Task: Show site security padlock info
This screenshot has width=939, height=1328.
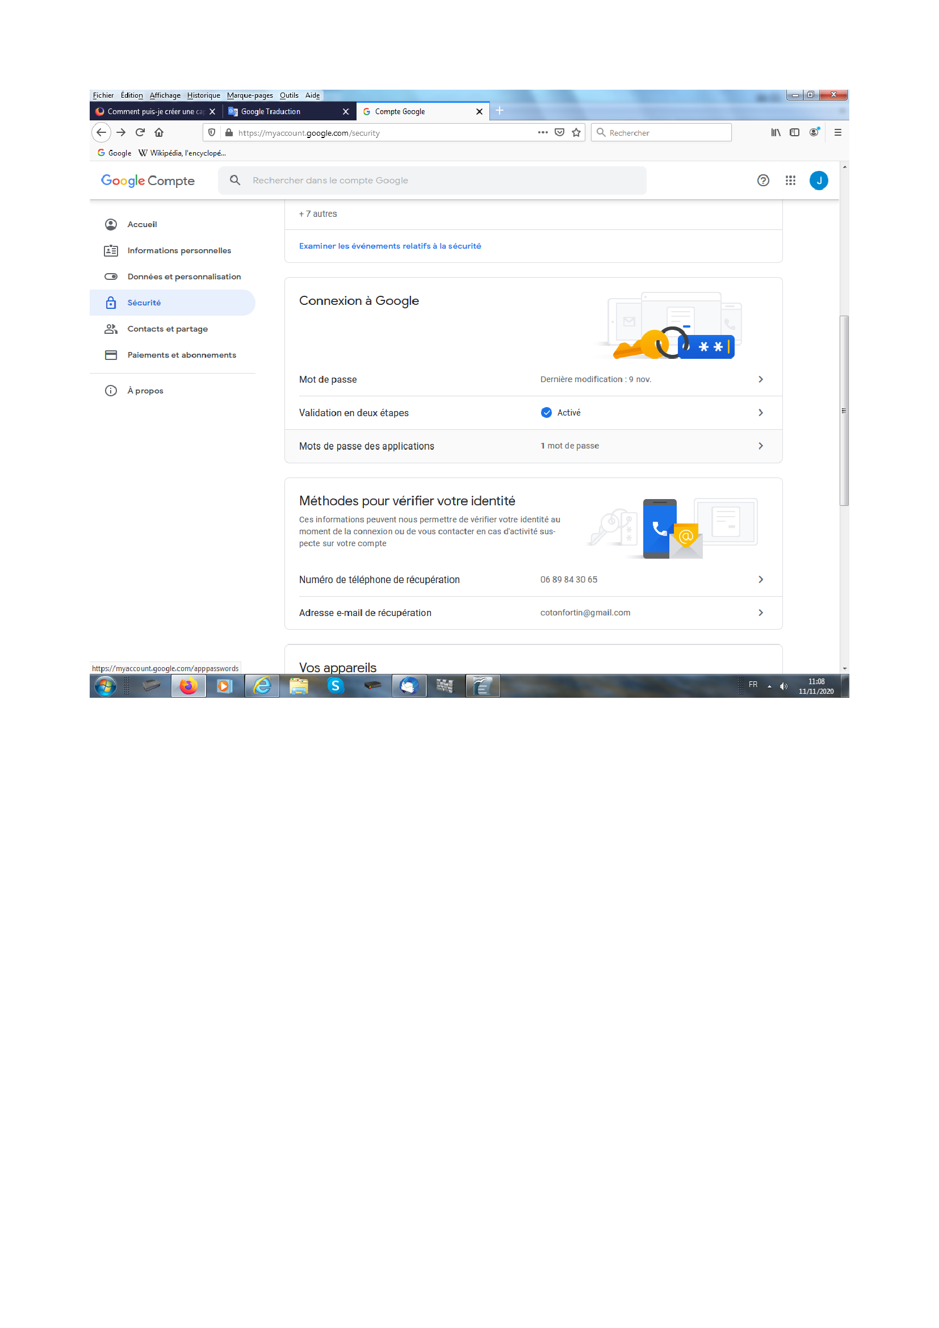Action: (x=229, y=132)
